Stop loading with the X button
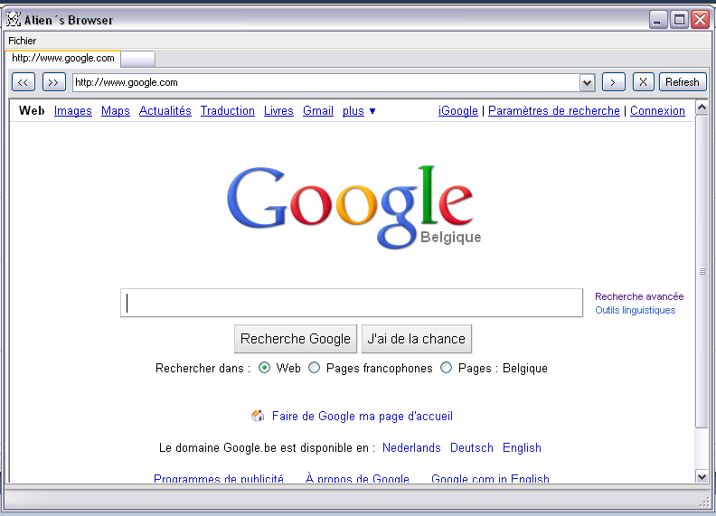Screen dimensions: 716x516 coord(643,82)
